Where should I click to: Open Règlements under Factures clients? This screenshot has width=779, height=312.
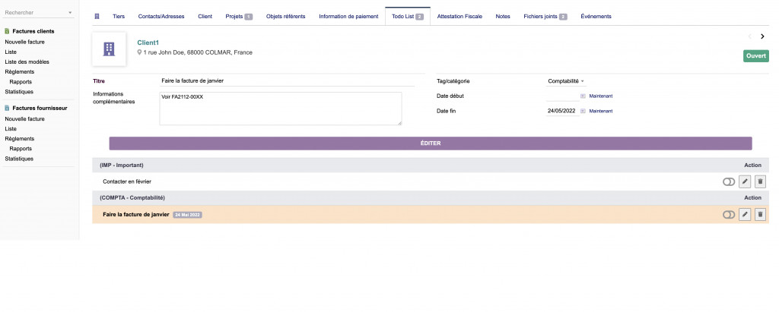coord(19,72)
